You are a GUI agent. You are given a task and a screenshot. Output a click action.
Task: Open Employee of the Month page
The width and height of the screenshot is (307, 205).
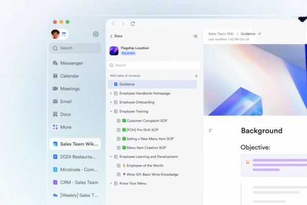145,166
